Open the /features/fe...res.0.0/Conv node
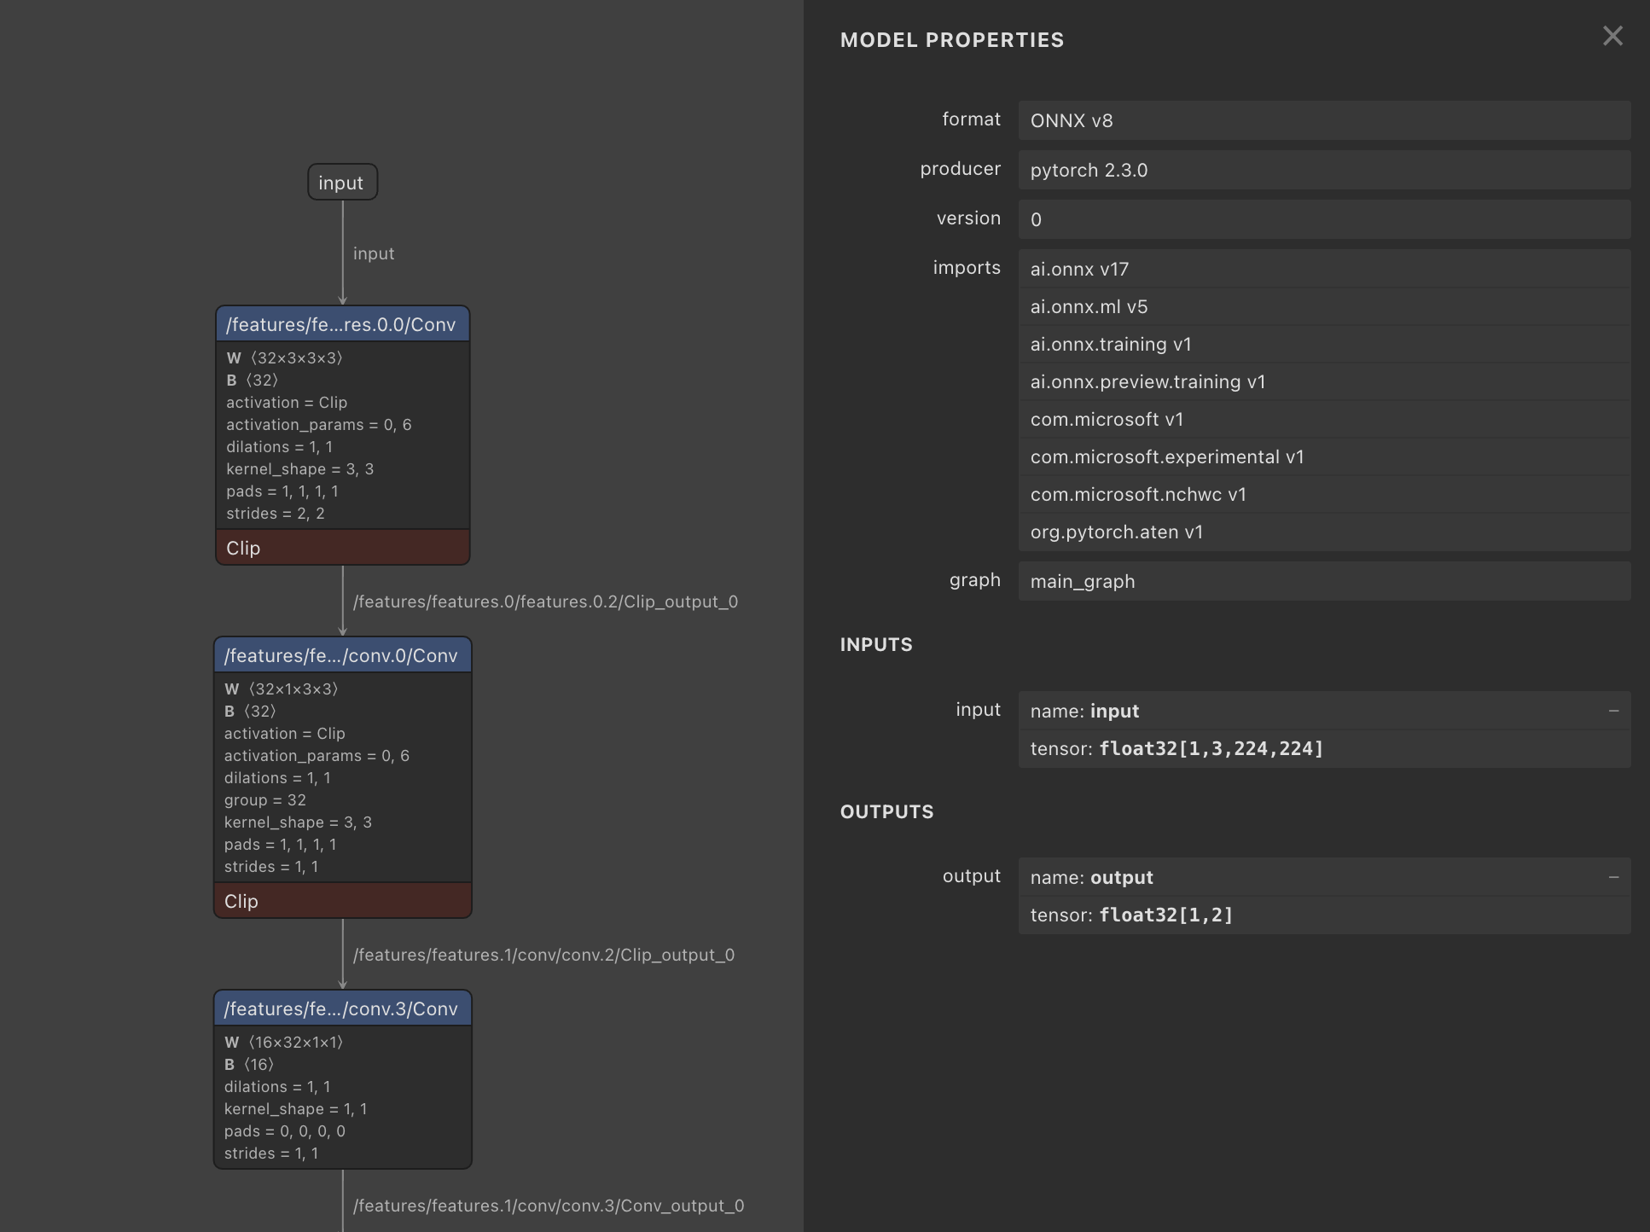The height and width of the screenshot is (1232, 1650). point(342,324)
